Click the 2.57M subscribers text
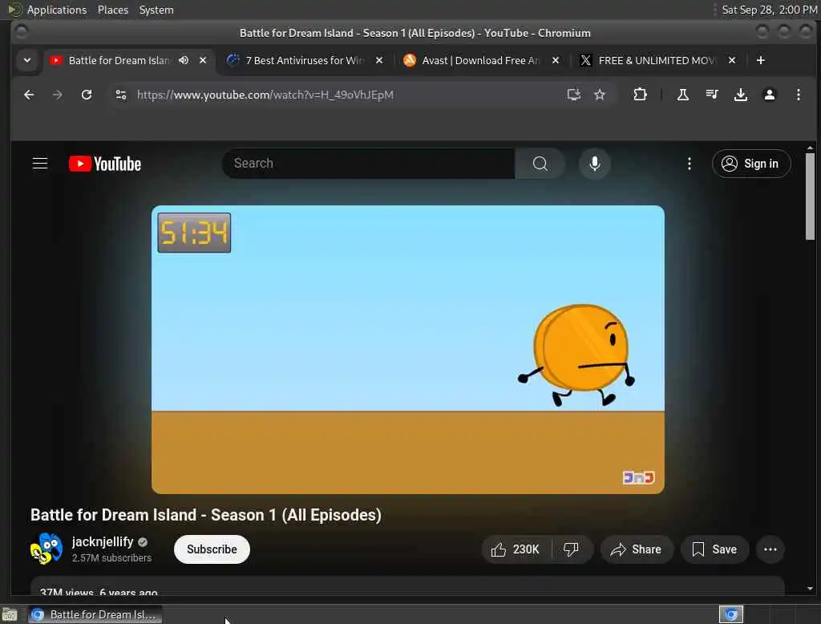This screenshot has height=624, width=821. (111, 558)
